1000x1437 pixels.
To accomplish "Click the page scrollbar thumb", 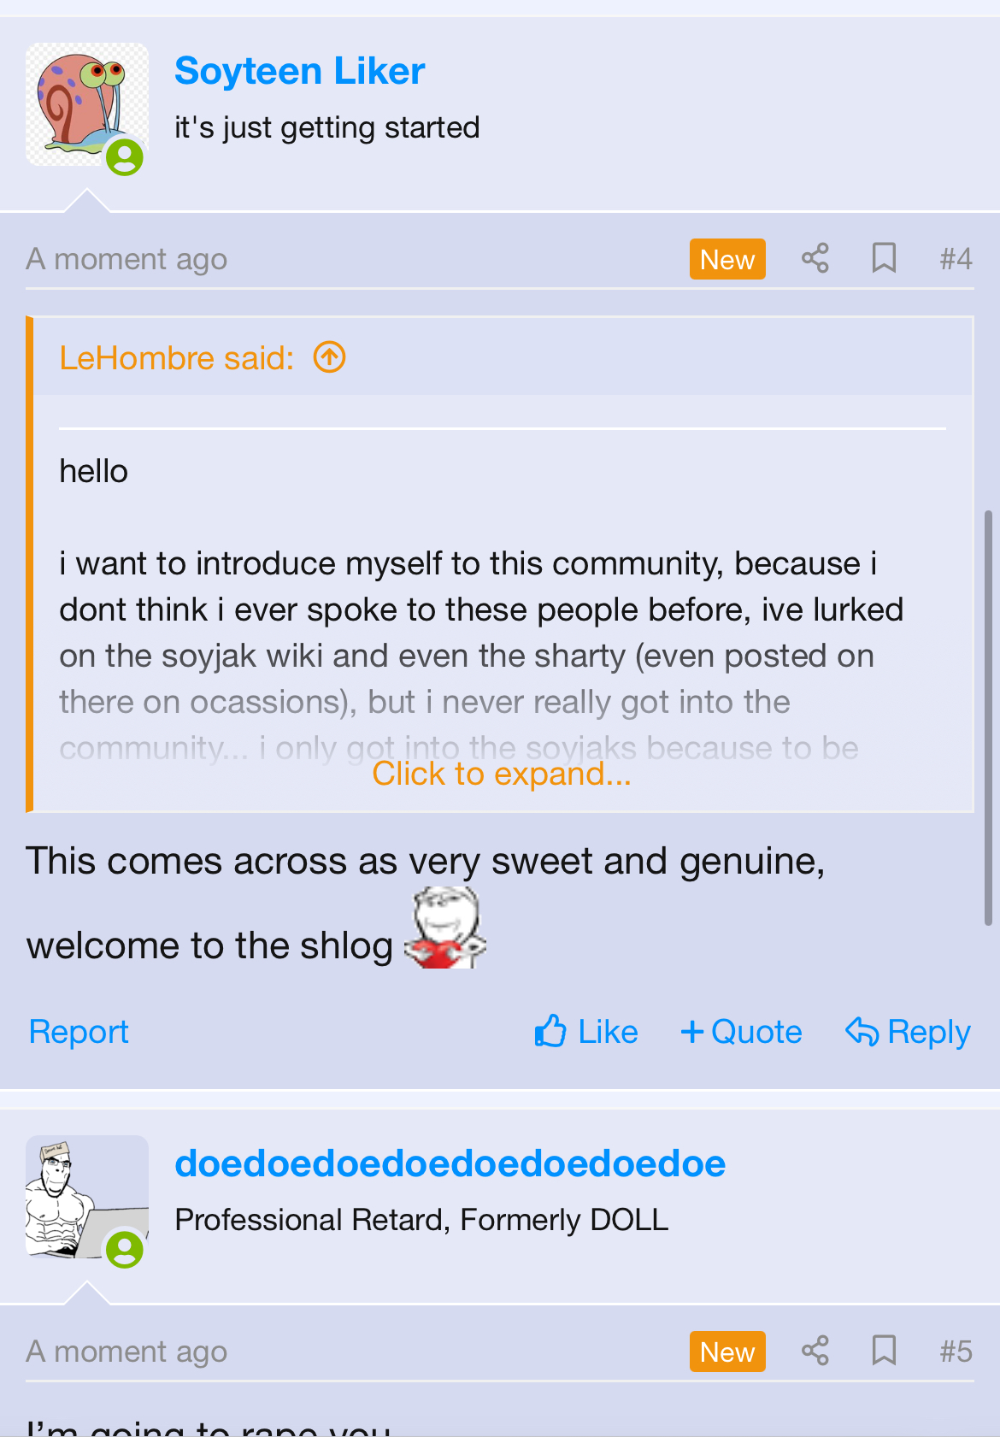I will [x=987, y=718].
